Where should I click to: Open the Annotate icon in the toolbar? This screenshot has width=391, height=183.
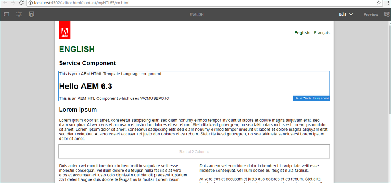coord(387,14)
